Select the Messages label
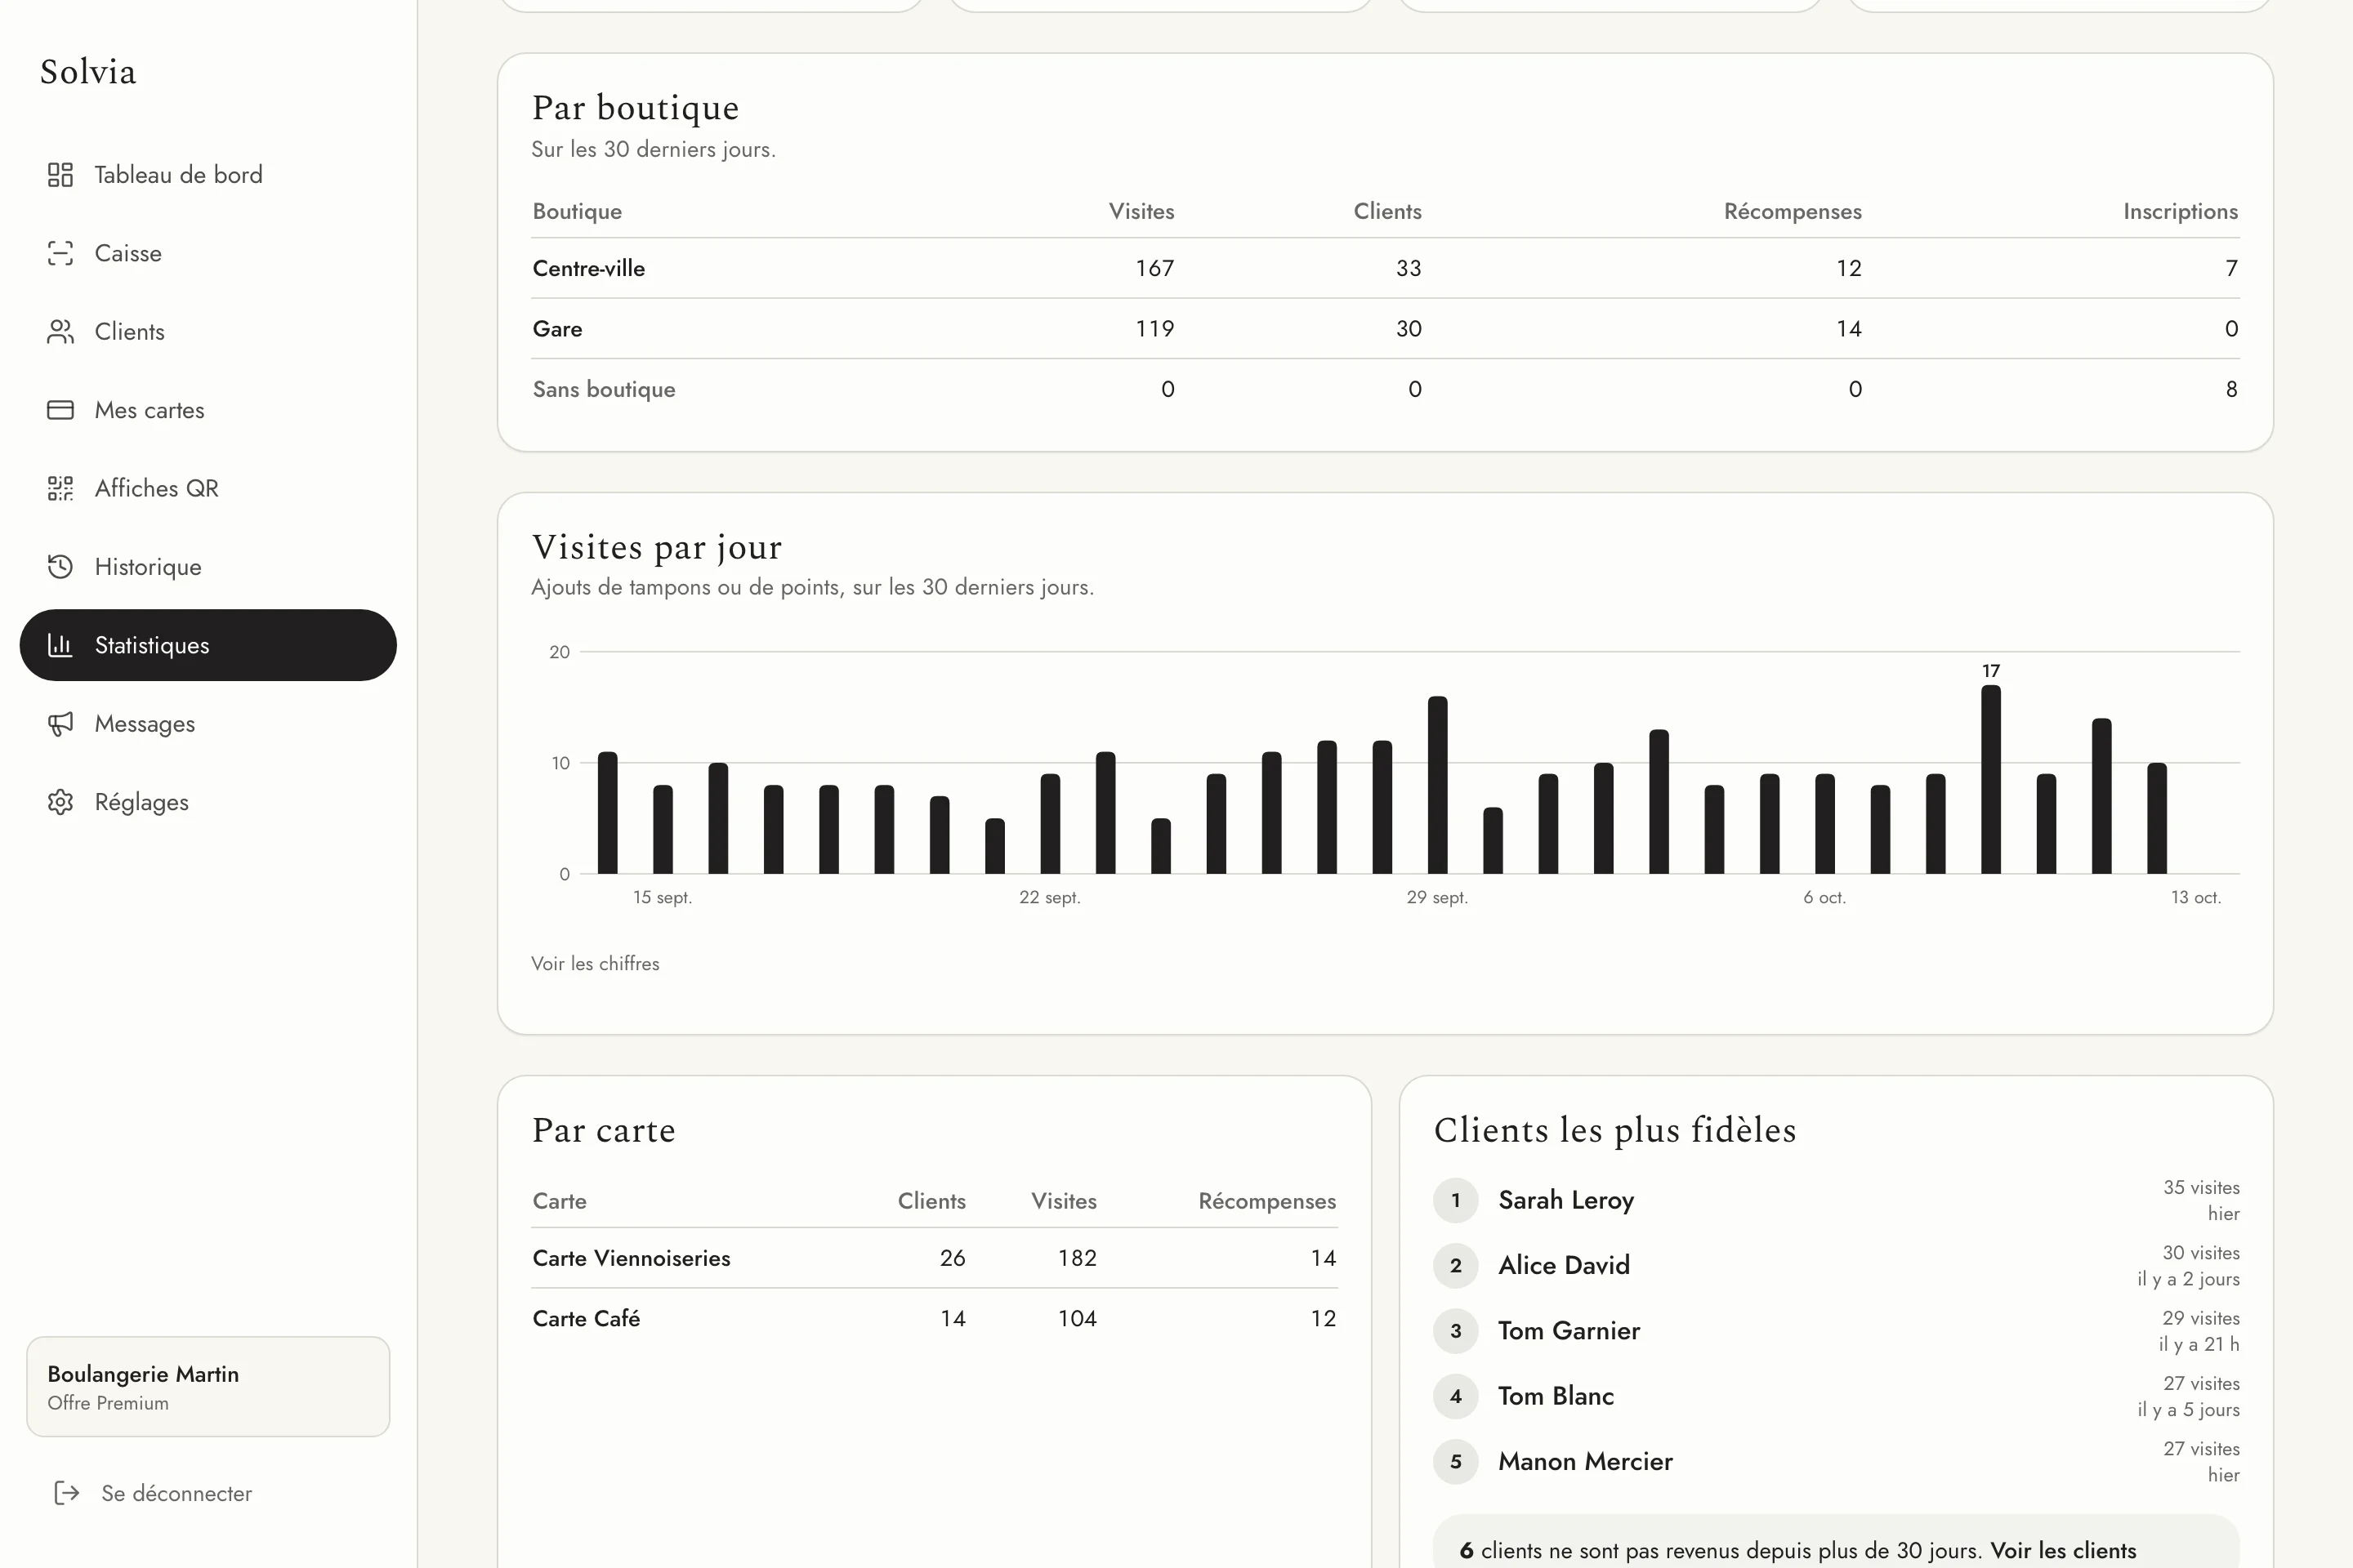The height and width of the screenshot is (1568, 2353). point(144,724)
